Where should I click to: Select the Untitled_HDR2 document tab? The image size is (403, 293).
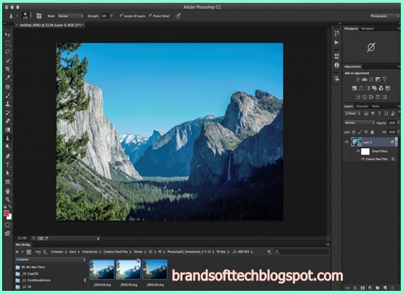coord(50,25)
